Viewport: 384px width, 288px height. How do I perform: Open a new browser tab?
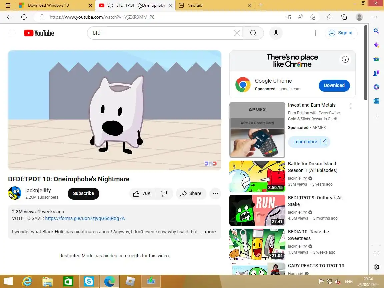click(261, 5)
